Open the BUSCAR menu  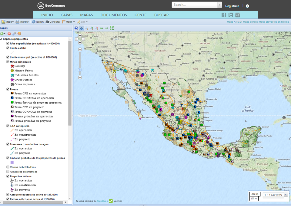coord(162,15)
